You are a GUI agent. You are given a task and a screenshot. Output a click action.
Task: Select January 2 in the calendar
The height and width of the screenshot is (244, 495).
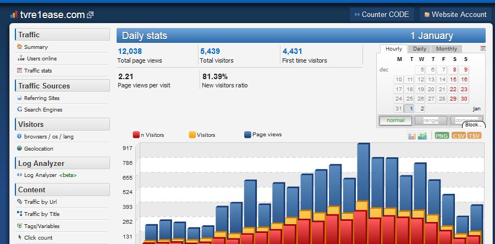420,109
